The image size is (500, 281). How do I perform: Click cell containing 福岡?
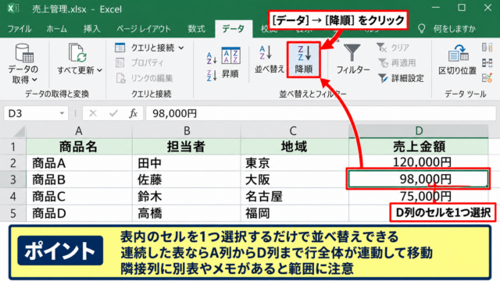click(294, 213)
